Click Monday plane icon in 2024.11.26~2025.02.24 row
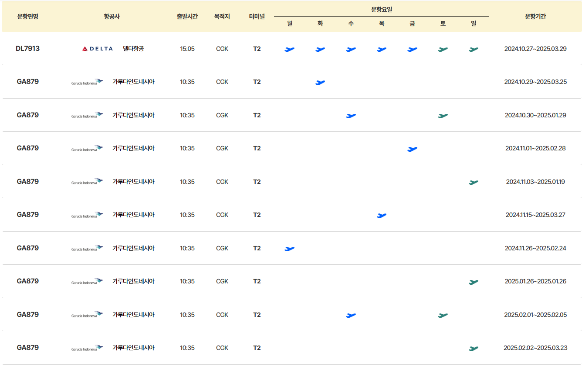 click(290, 249)
